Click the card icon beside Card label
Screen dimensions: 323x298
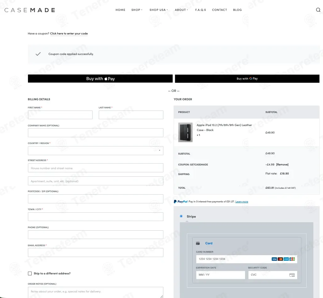198,243
